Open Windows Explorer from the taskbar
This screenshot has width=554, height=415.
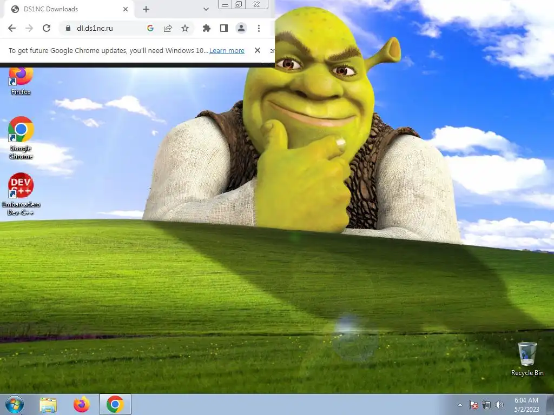tap(48, 405)
